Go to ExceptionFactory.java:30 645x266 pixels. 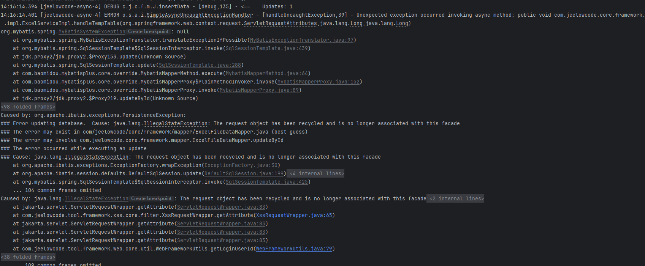click(241, 165)
